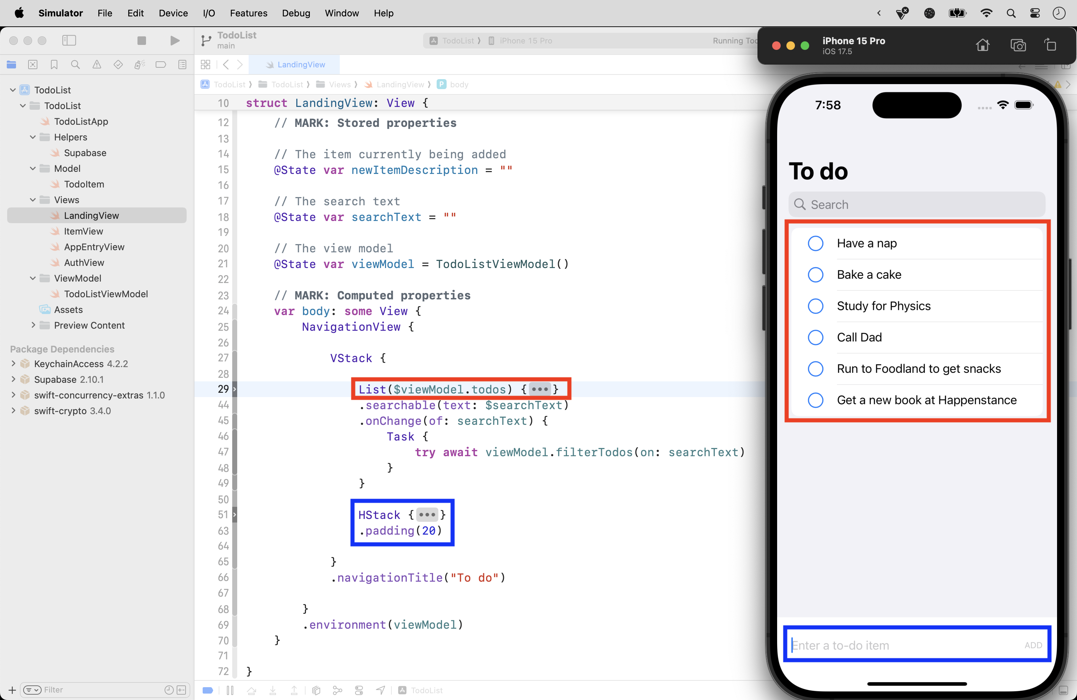Take a simulator screenshot with camera icon

pos(1018,45)
